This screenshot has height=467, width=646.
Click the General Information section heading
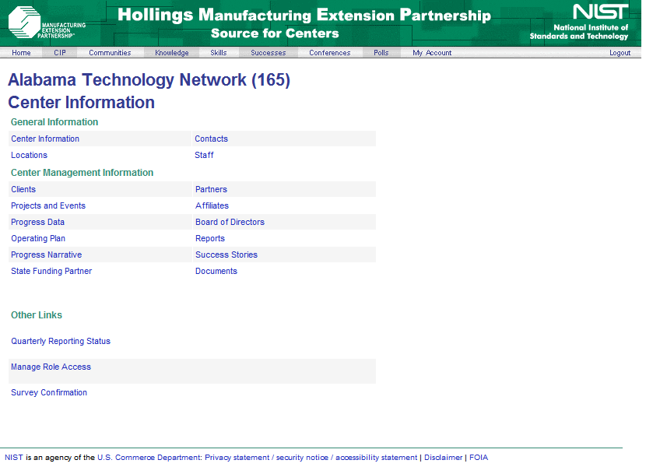tap(54, 122)
